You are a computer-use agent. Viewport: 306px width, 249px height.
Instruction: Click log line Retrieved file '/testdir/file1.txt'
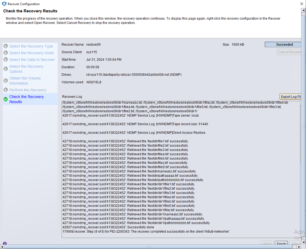point(125,141)
